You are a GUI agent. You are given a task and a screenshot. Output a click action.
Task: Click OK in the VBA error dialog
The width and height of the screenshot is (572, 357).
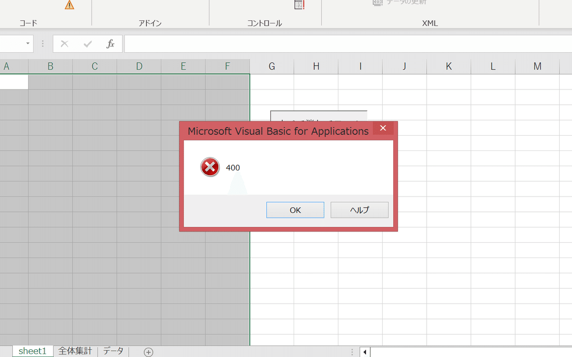295,210
